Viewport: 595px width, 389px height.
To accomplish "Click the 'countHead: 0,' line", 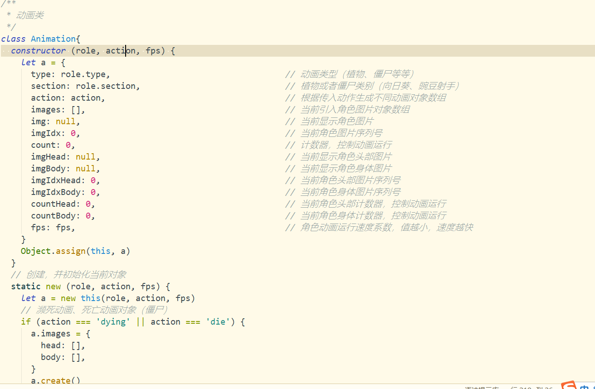I will click(63, 204).
